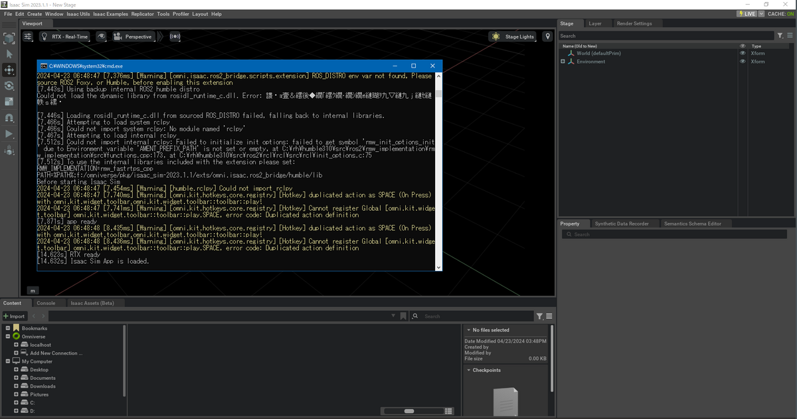
Task: Open the Isaac Utils menu
Action: point(78,14)
